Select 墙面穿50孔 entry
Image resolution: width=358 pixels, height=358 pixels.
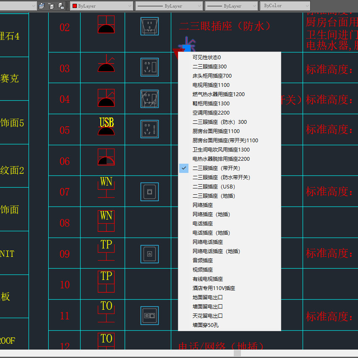tap(230, 325)
